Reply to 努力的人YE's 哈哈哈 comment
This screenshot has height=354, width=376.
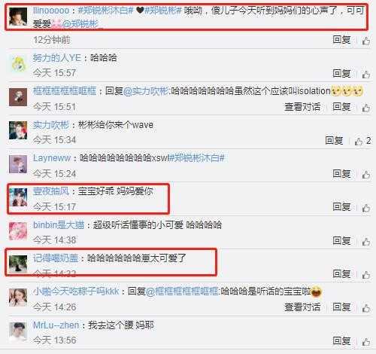pos(341,74)
